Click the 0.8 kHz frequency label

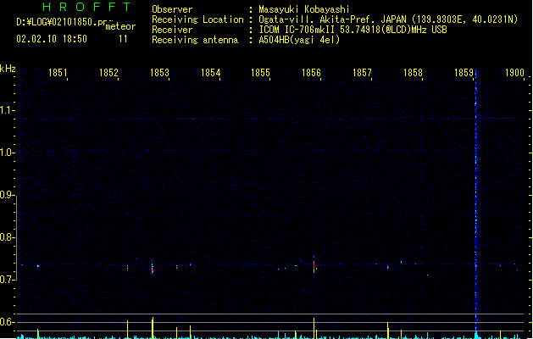coord(7,237)
